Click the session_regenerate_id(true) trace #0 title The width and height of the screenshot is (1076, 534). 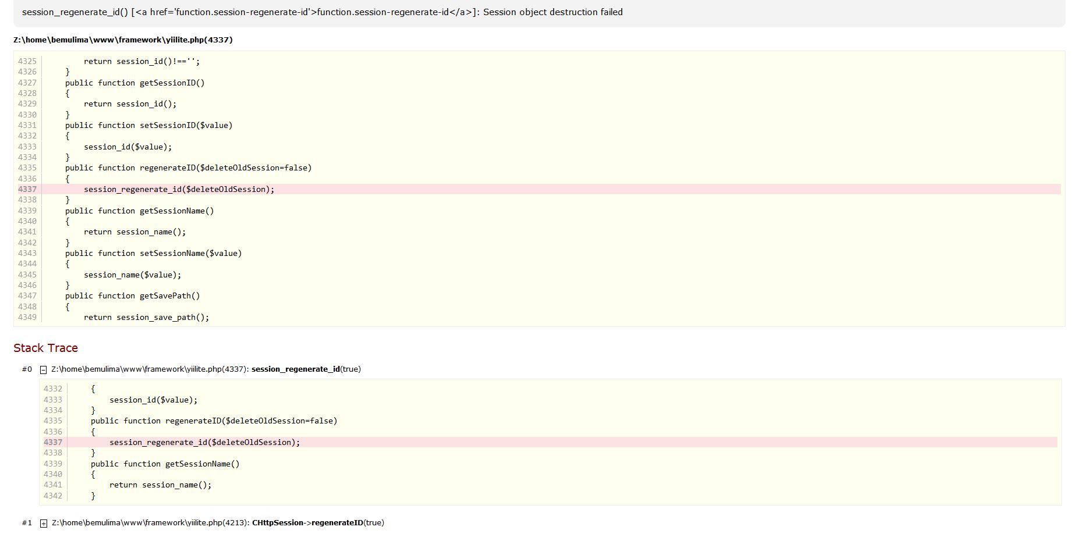click(306, 369)
